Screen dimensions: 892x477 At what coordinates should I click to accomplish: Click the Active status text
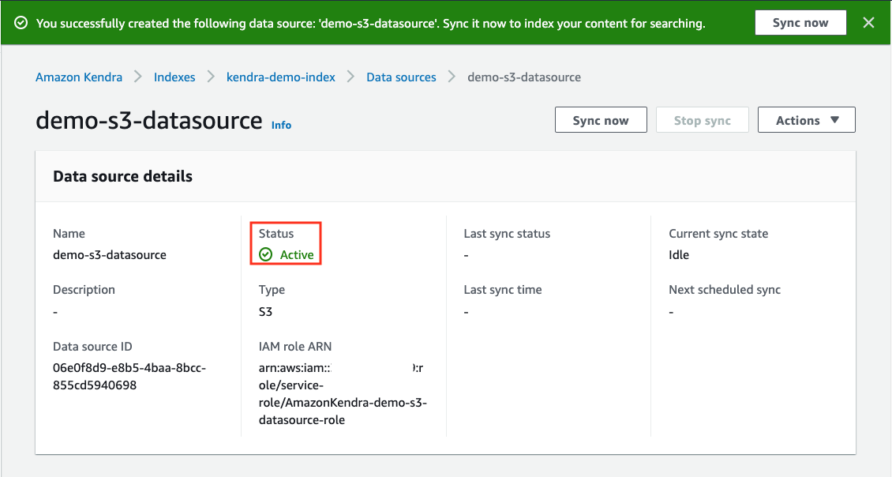pos(297,255)
